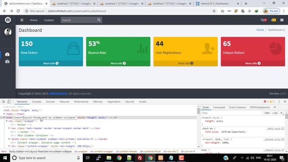Switch to the Network tab
This screenshot has width=288, height=162.
pyautogui.click(x=64, y=102)
